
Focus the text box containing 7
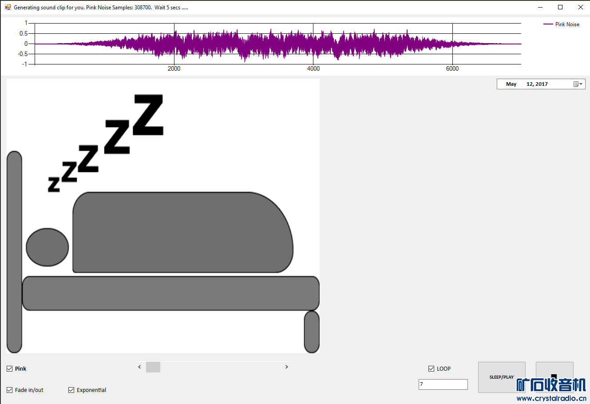coord(443,384)
